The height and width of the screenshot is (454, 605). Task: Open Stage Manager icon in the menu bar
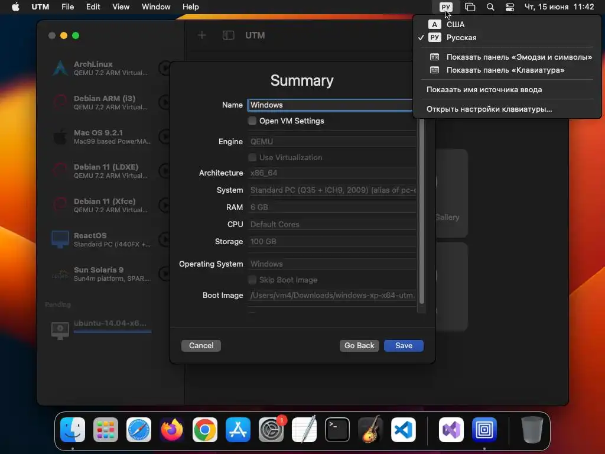[x=470, y=7]
